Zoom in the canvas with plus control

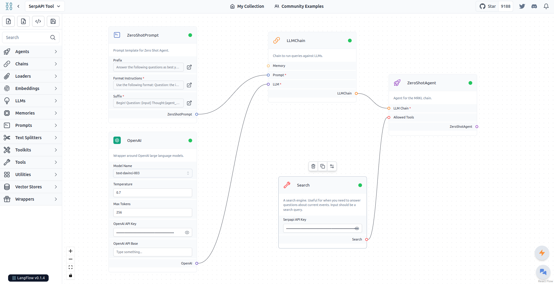tap(71, 251)
